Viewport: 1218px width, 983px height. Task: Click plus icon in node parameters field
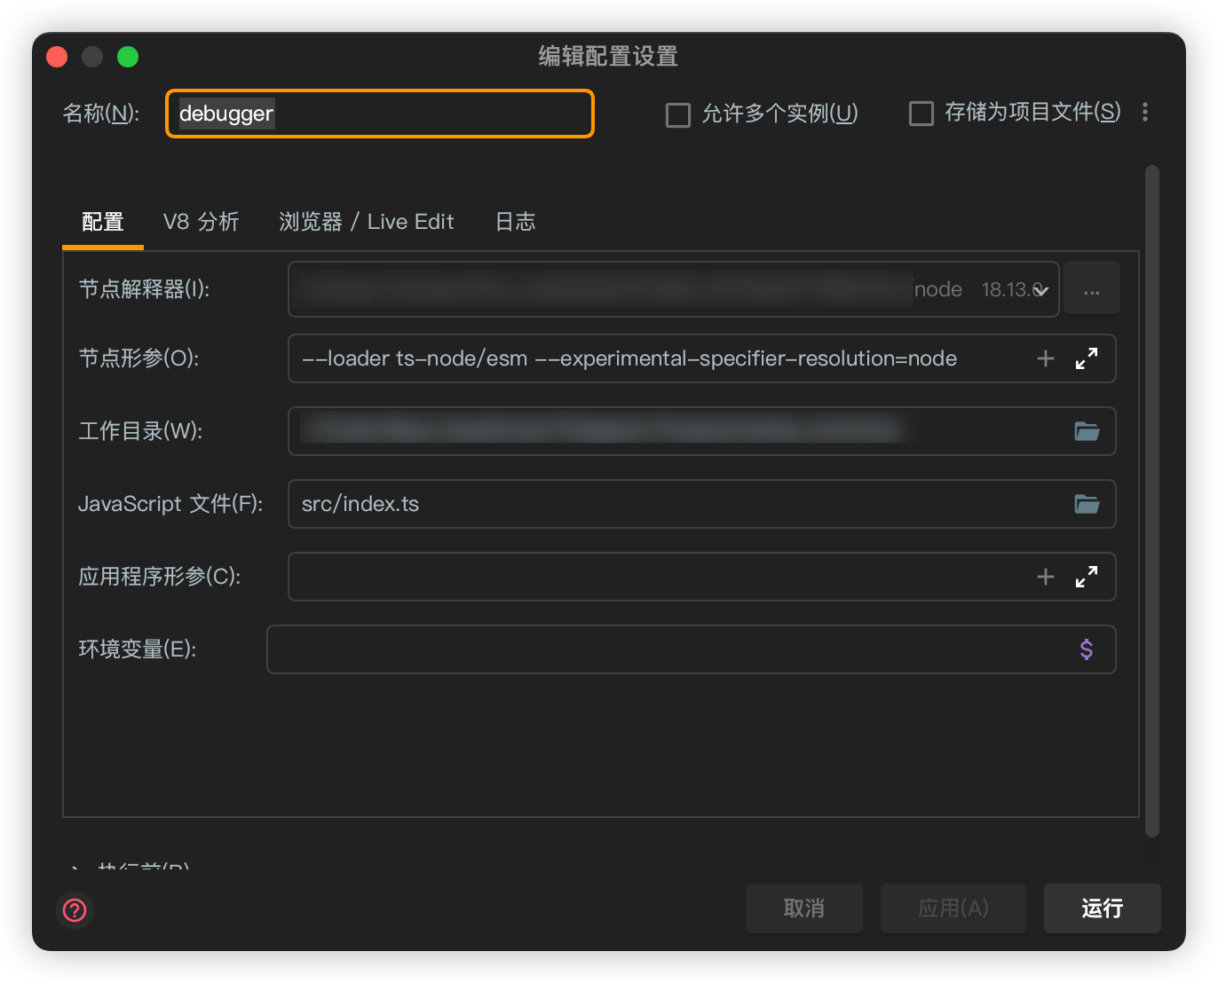(1046, 358)
